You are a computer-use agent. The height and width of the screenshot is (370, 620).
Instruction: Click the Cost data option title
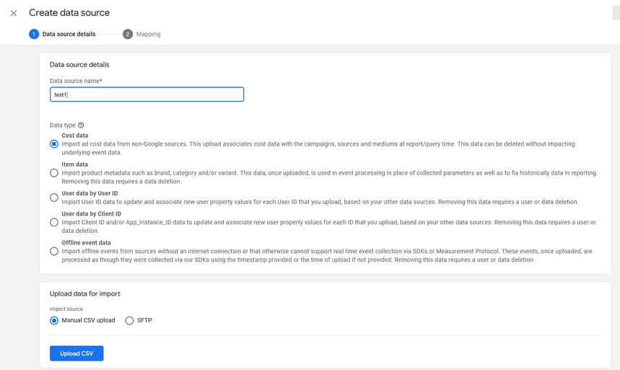[75, 135]
